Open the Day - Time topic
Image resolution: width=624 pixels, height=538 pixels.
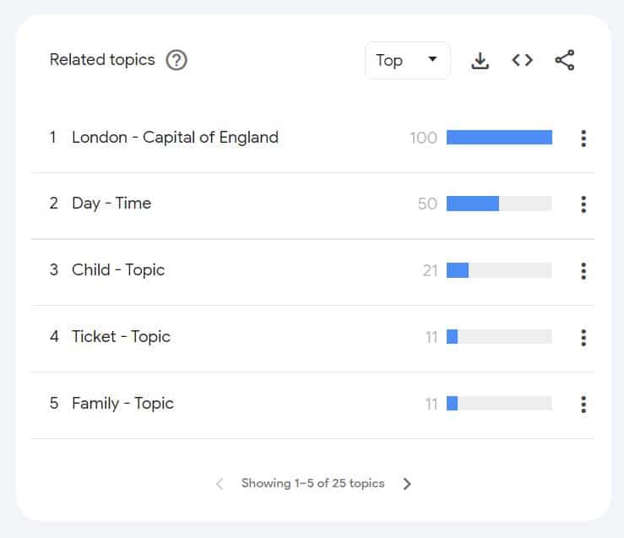tap(111, 204)
